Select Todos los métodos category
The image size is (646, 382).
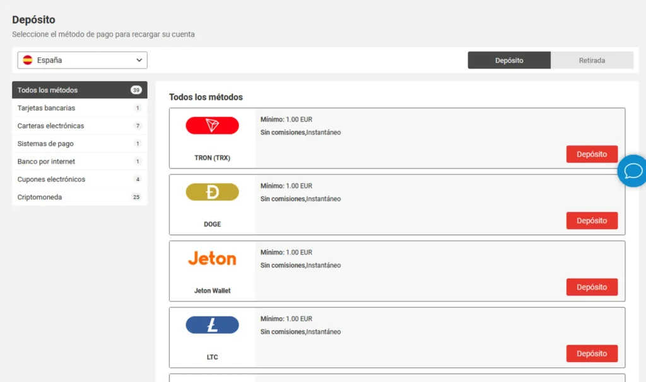click(79, 89)
